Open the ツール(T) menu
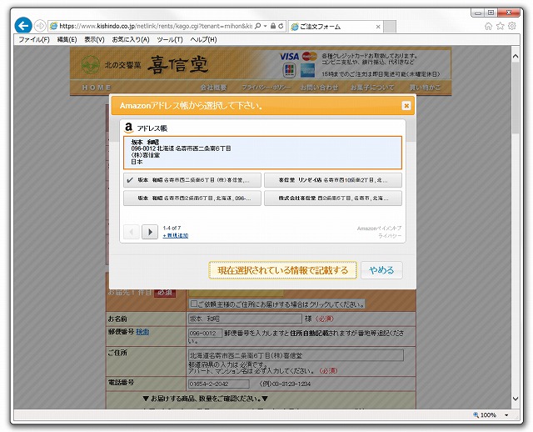Image resolution: width=533 pixels, height=432 pixels. (170, 39)
